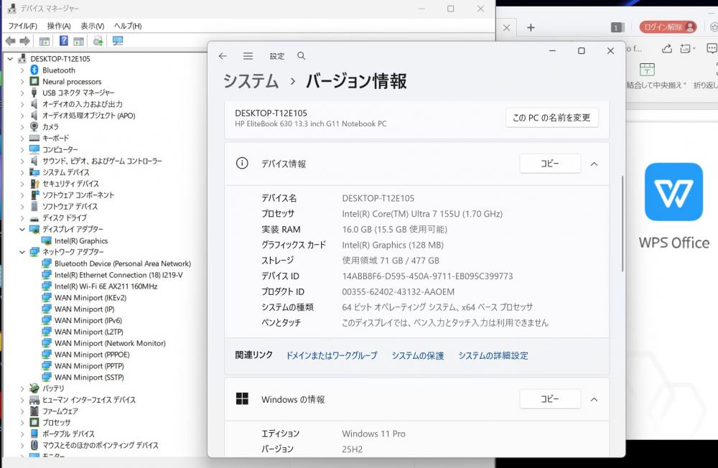
Task: Open ドメインまたはワークグループ link
Action: pyautogui.click(x=332, y=355)
